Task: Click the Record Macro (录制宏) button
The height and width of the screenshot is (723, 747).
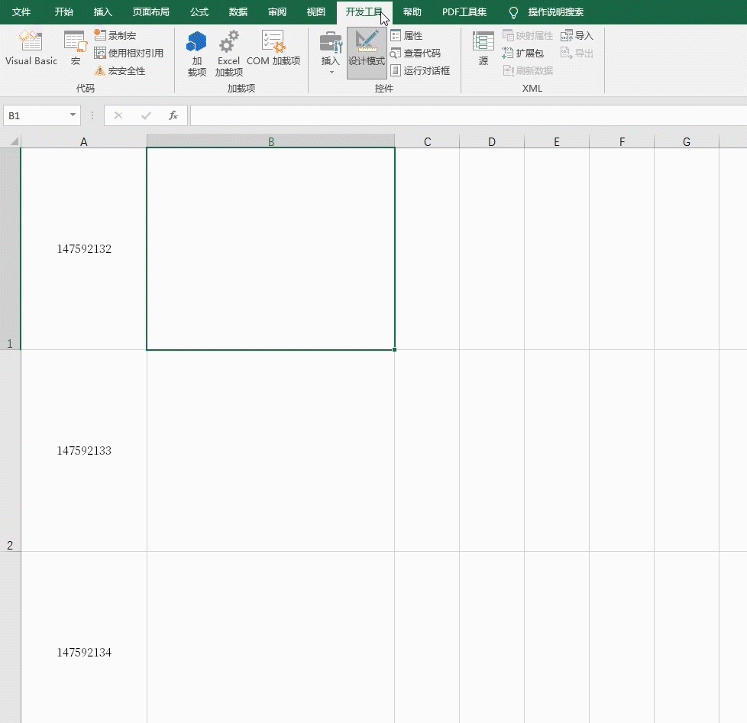Action: pos(115,35)
